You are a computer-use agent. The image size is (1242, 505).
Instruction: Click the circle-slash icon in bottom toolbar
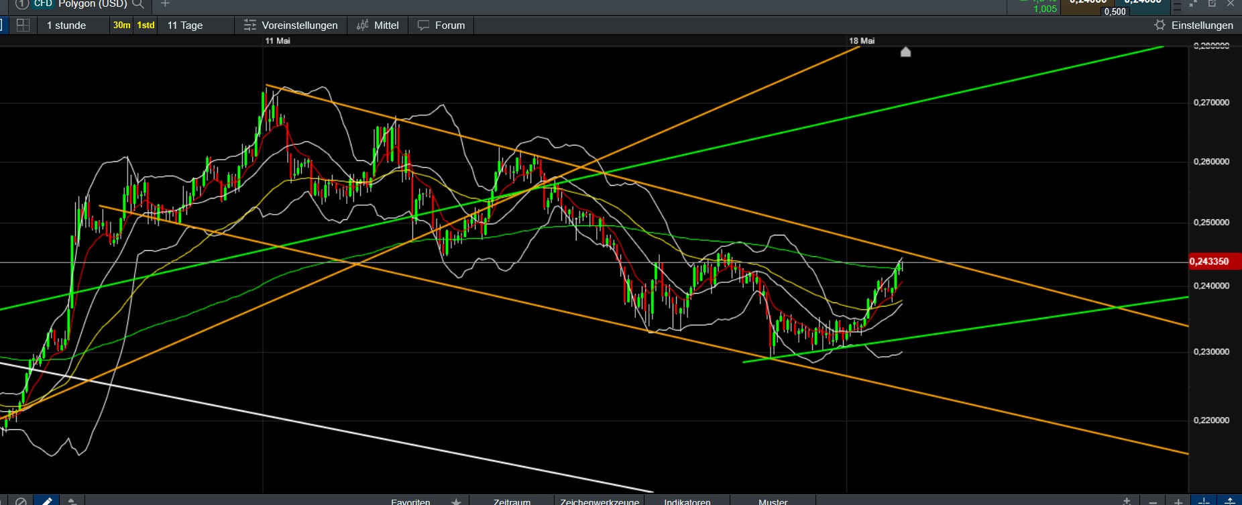tap(21, 501)
